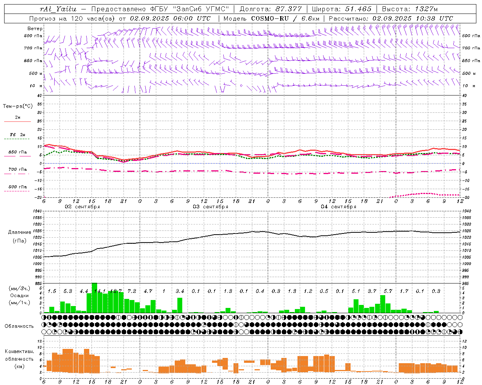Select the 7.2 precipitation amount value

click(132, 291)
